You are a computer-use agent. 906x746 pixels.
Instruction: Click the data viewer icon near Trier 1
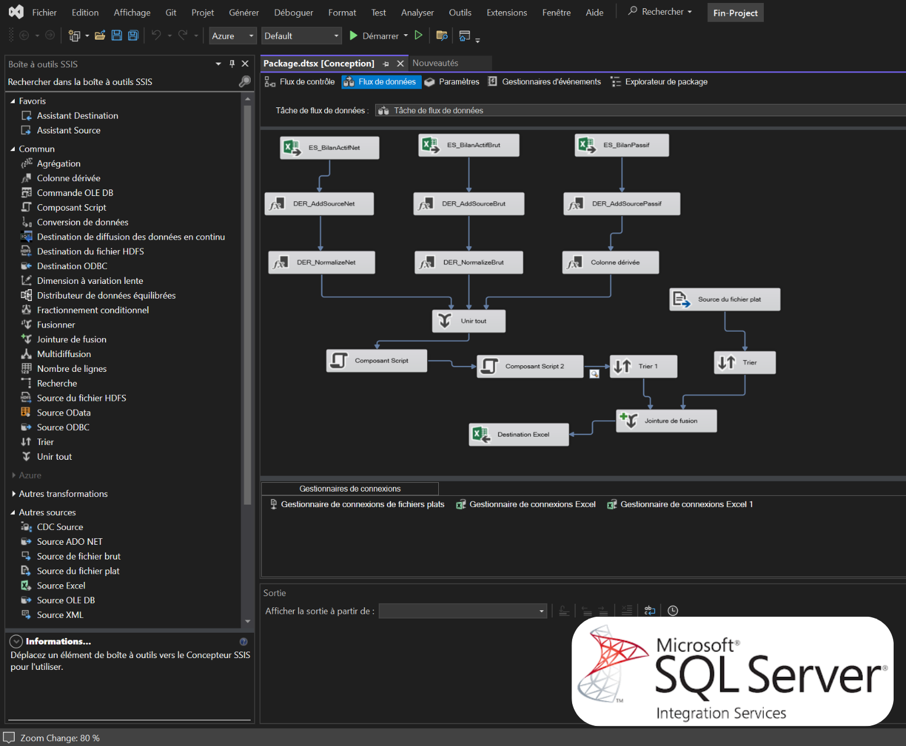tap(595, 374)
